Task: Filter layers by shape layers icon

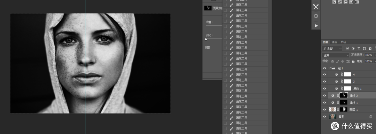Action: [365, 48]
